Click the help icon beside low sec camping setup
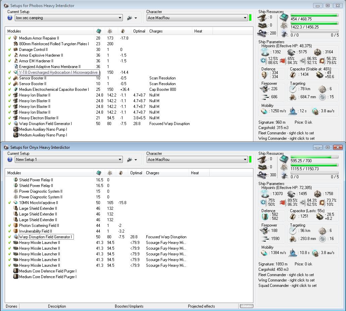The width and height of the screenshot is (346, 311). [10, 18]
